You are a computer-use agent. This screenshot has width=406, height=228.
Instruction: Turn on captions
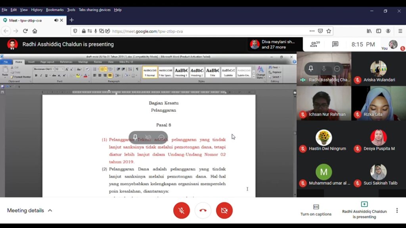tap(316, 210)
